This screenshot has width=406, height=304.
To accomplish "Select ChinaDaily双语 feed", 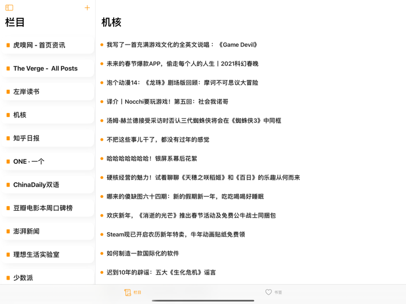I will [x=48, y=185].
